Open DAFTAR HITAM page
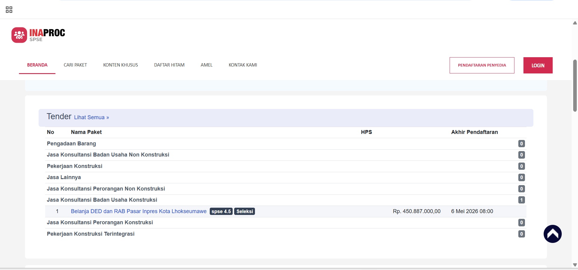This screenshot has height=270, width=578. point(169,65)
